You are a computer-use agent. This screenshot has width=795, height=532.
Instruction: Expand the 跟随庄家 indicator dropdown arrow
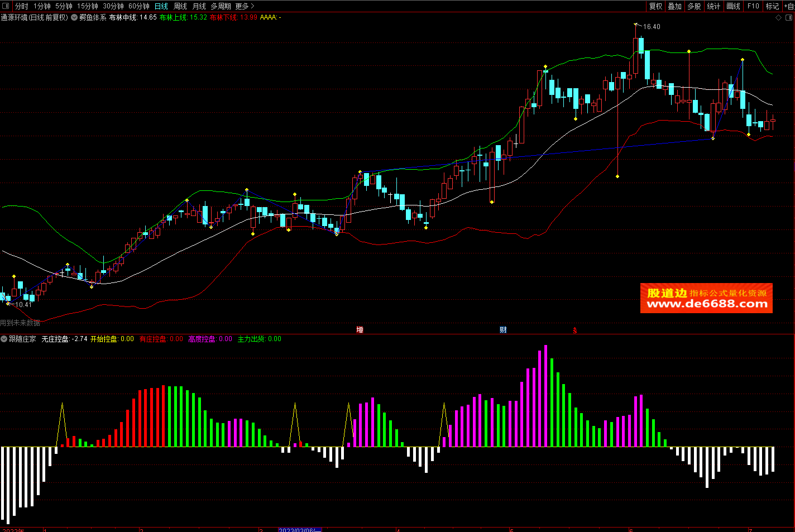coord(4,339)
